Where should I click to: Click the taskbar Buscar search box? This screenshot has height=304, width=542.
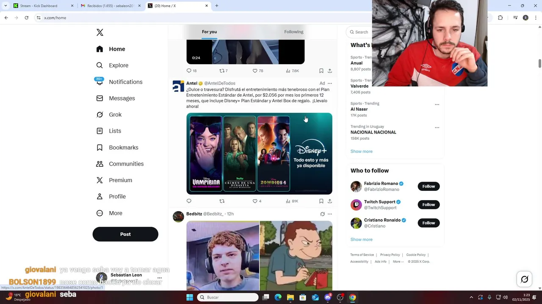(228, 297)
